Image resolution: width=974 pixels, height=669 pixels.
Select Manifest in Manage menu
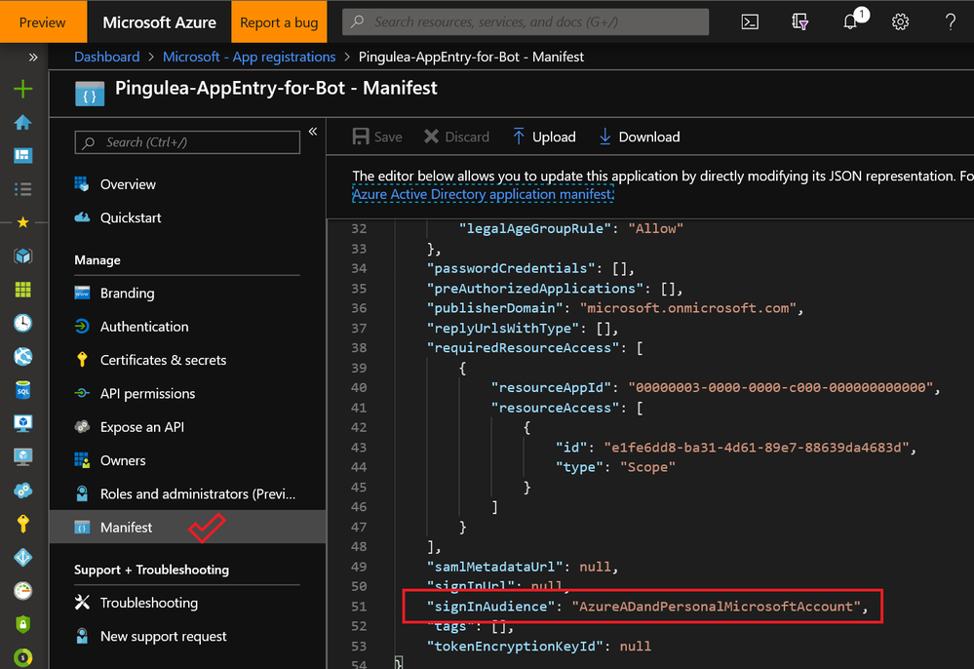[x=127, y=528]
